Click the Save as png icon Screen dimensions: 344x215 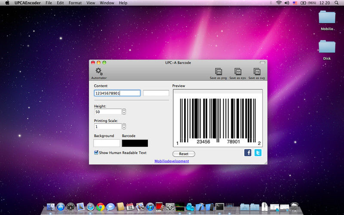[x=218, y=73]
